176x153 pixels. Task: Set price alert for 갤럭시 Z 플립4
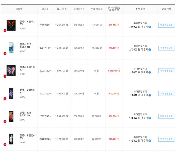point(166,139)
